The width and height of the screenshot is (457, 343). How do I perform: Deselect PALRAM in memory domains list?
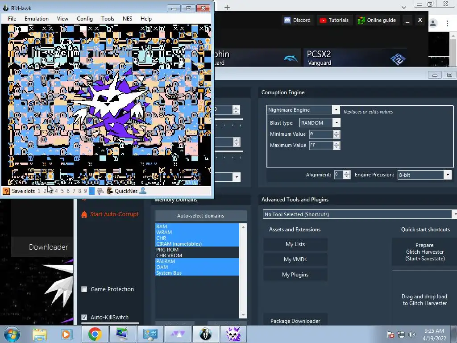pos(197,261)
